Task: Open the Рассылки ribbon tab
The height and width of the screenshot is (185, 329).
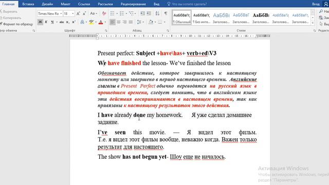Action: 105,4
